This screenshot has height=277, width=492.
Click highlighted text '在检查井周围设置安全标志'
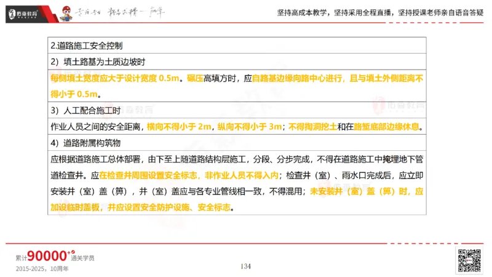148,175
